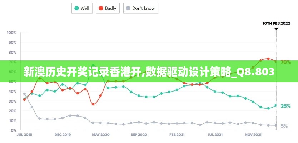Click the NOV 2021 x-axis label
The width and height of the screenshot is (298, 143).
tap(253, 135)
